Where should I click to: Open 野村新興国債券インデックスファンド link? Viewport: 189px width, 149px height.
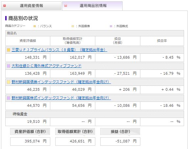[61, 82]
